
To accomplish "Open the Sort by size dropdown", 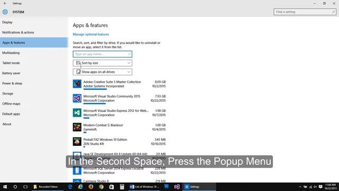I will (x=102, y=63).
